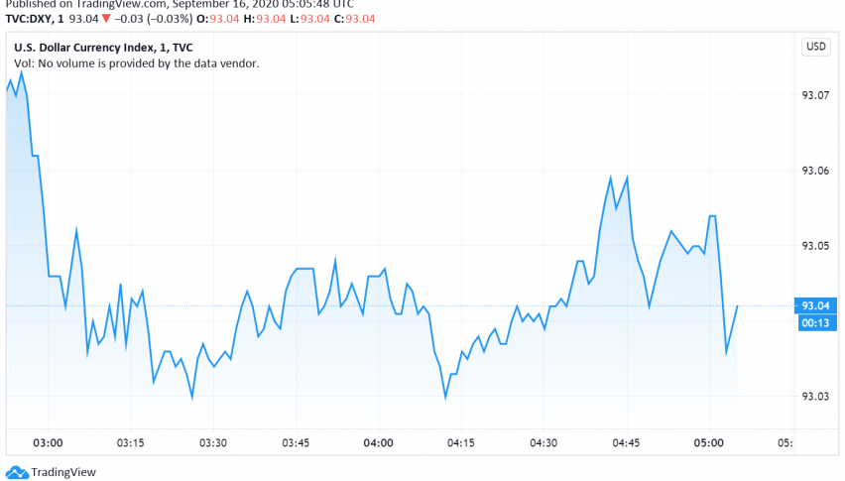
Task: Click the 05:00 time axis label
Action: (x=709, y=443)
